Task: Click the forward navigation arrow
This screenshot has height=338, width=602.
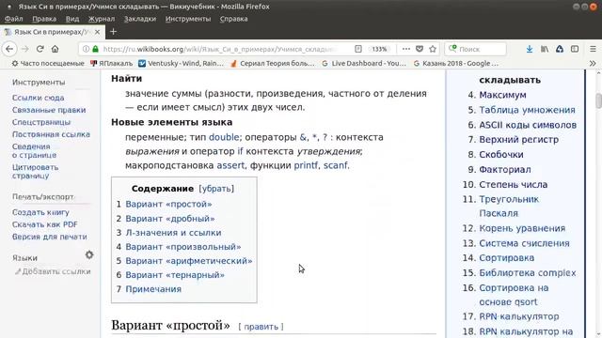Action: click(25, 49)
